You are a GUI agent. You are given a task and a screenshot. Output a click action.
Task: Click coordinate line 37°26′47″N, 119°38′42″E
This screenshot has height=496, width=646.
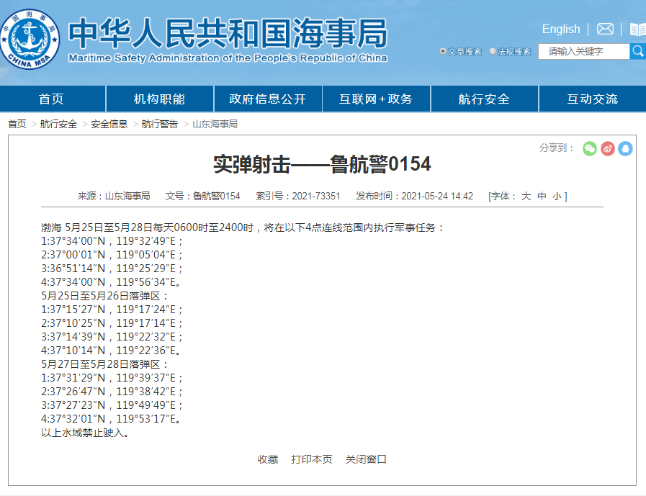[x=112, y=392]
